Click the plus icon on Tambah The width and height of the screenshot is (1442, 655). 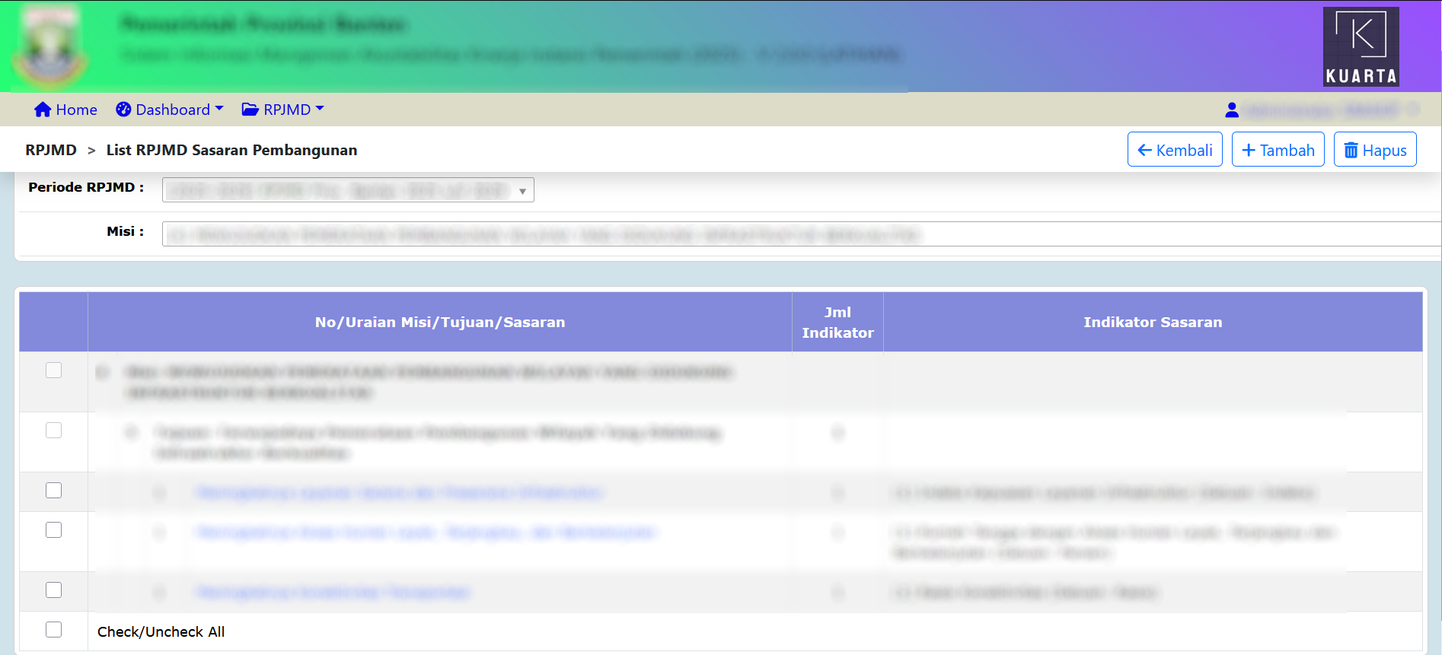[x=1249, y=151]
